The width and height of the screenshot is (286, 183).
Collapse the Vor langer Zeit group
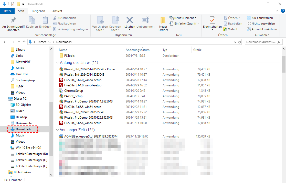[57, 130]
